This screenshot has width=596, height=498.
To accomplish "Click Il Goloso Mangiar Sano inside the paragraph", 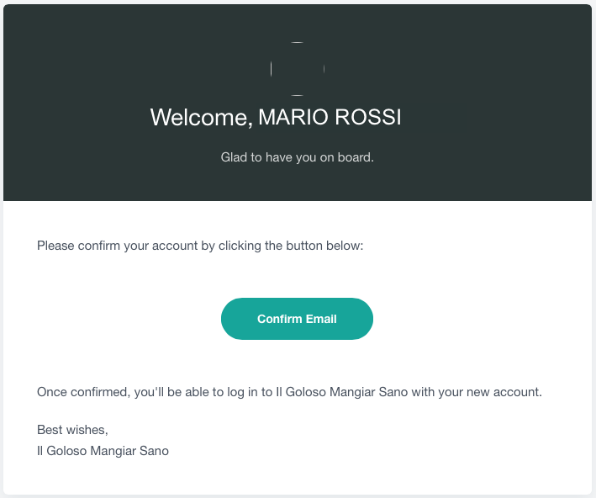I will pyautogui.click(x=341, y=392).
